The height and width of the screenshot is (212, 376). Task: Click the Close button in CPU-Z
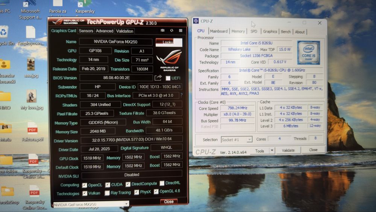(313, 150)
